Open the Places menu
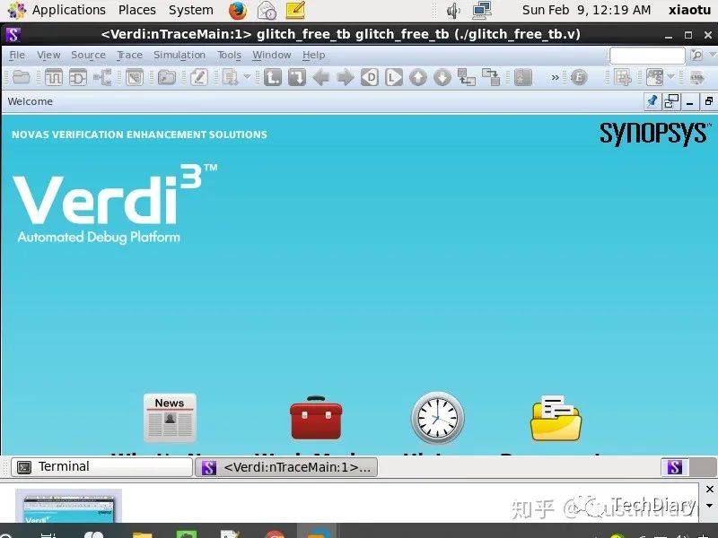 [x=137, y=10]
